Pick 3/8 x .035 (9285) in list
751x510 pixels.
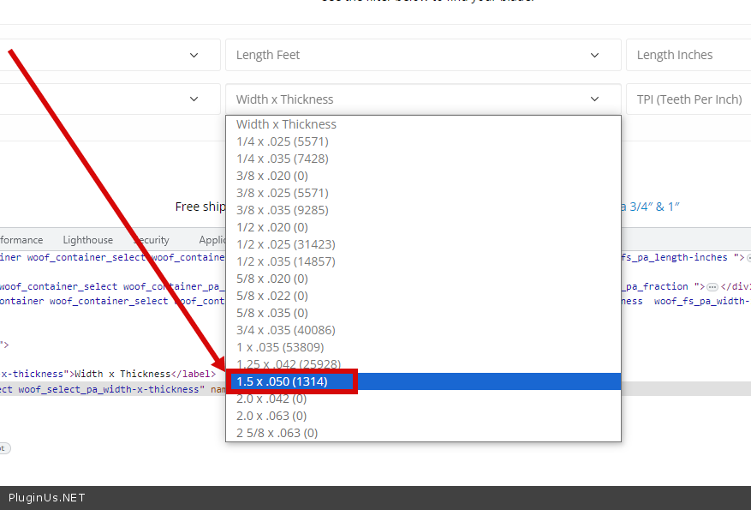tap(283, 210)
